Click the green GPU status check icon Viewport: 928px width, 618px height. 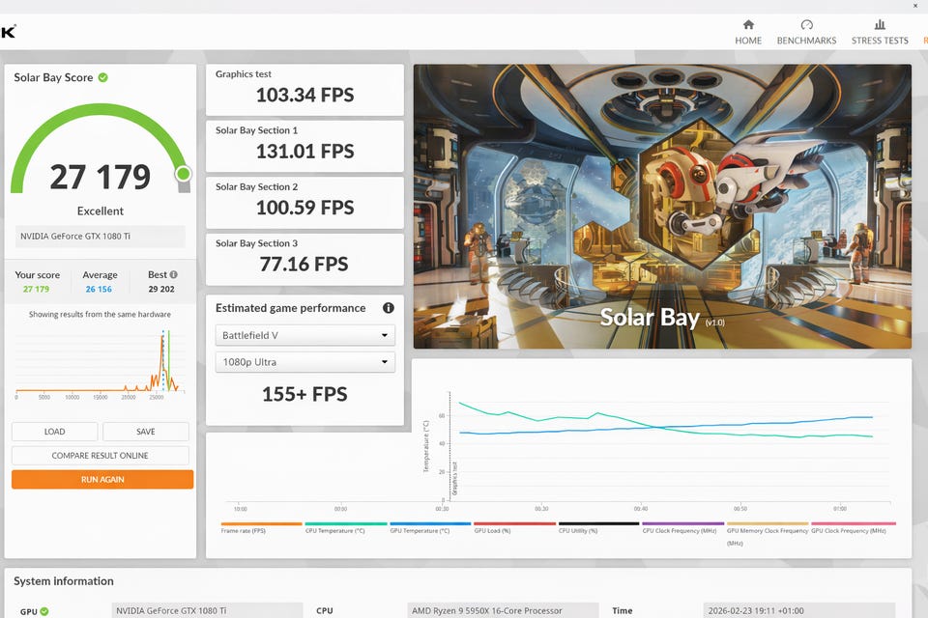coord(44,611)
